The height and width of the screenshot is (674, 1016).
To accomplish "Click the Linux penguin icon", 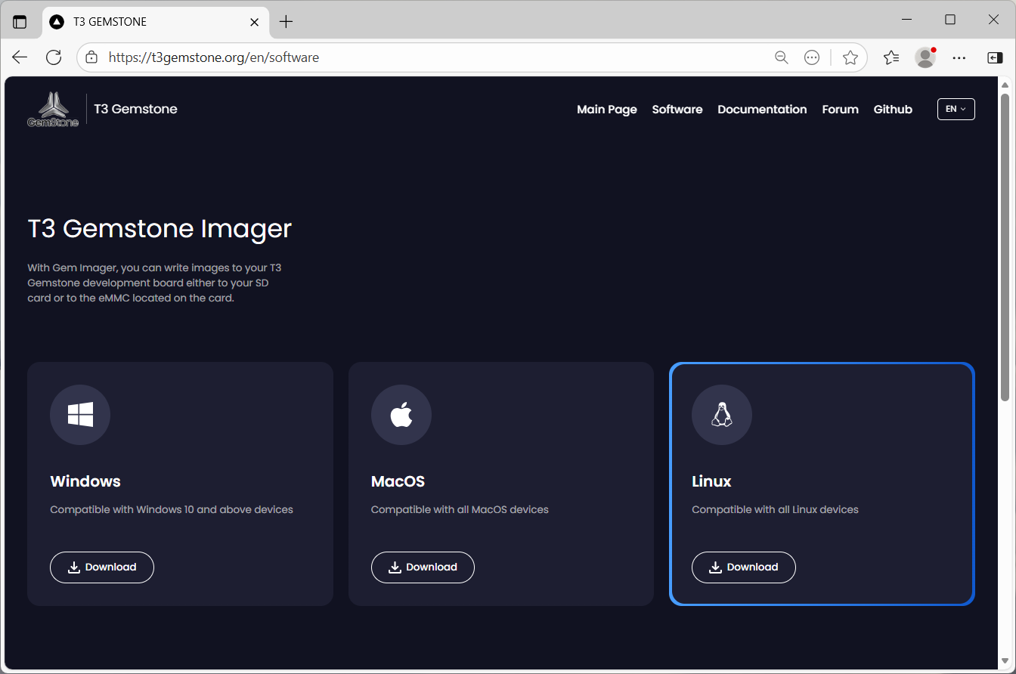I will pyautogui.click(x=722, y=414).
